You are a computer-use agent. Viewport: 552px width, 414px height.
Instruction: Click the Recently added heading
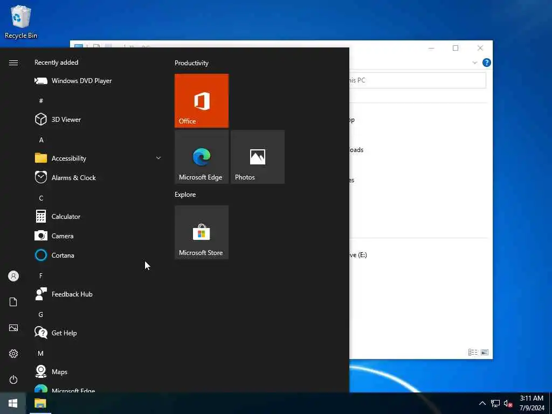56,63
